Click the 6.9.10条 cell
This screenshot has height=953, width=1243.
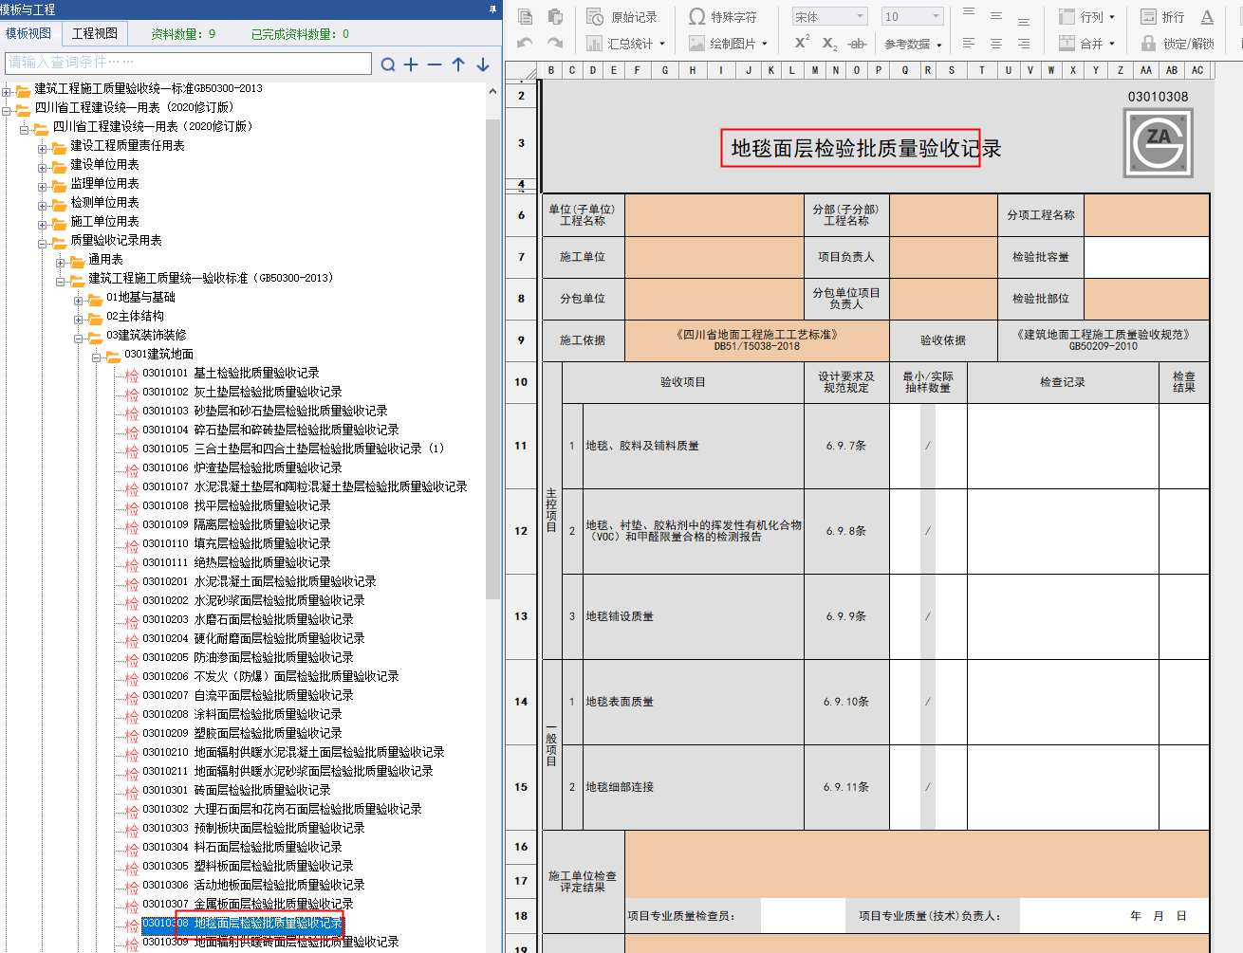pyautogui.click(x=846, y=702)
